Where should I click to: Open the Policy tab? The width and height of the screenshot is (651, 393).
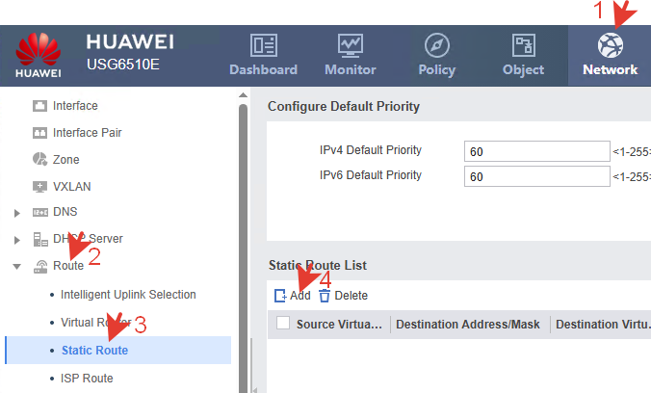(436, 55)
